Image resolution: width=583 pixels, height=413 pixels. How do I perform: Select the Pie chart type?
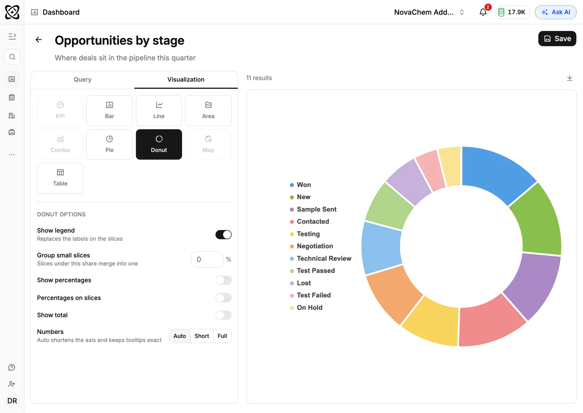(x=109, y=144)
